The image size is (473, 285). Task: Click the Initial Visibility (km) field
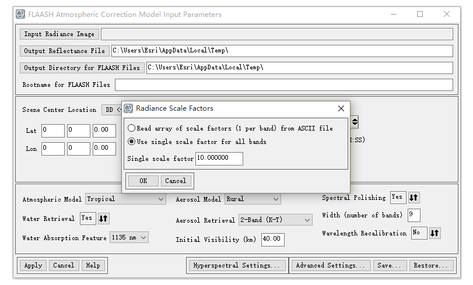coord(273,240)
